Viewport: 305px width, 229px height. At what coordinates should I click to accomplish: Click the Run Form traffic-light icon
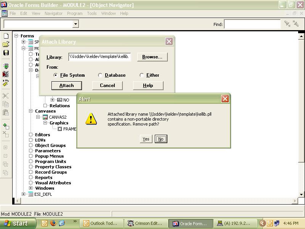pos(6,66)
